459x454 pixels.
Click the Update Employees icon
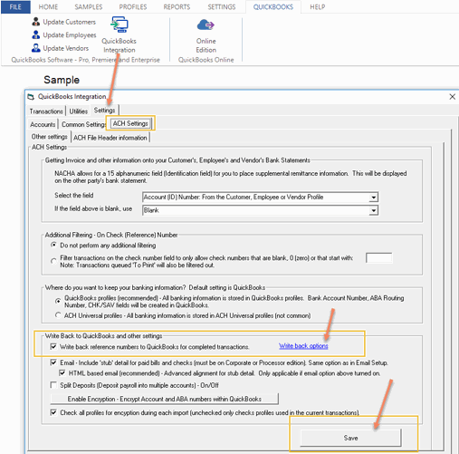[36, 35]
